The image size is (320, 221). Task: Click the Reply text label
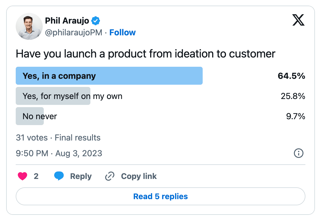[x=81, y=176]
